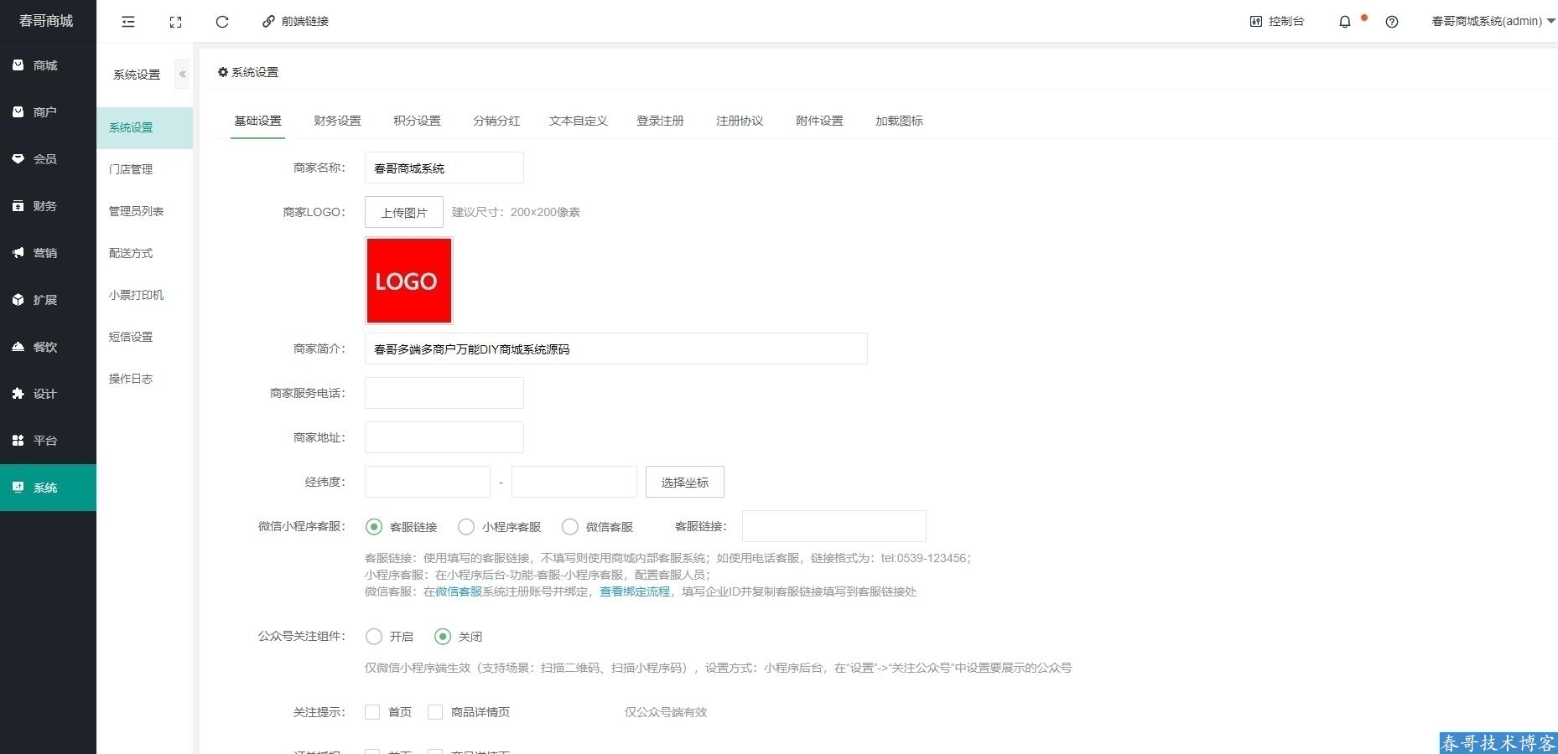Enable the 公众号关注组件 with 开启
This screenshot has height=754, width=1558.
coord(374,637)
